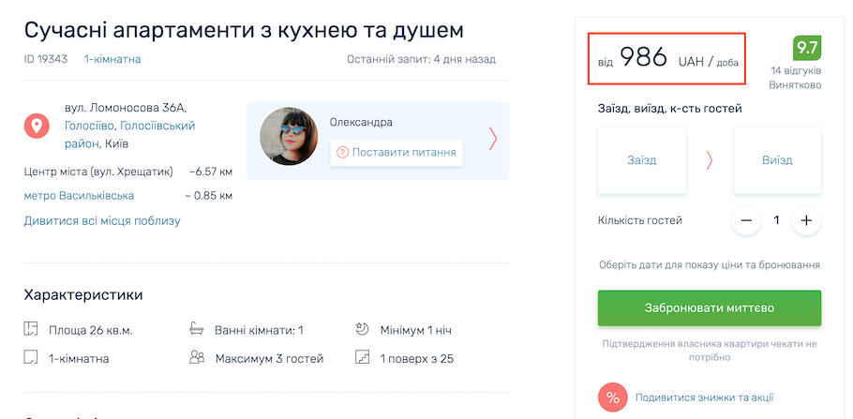853x419 pixels.
Task: Click the red location pin icon
Action: [37, 127]
